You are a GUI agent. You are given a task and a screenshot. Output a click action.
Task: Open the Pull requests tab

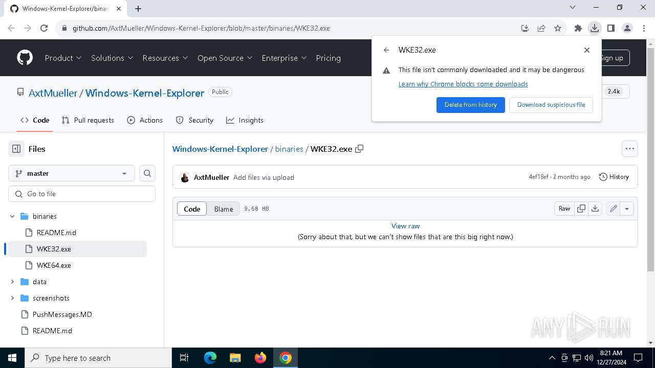tap(88, 120)
